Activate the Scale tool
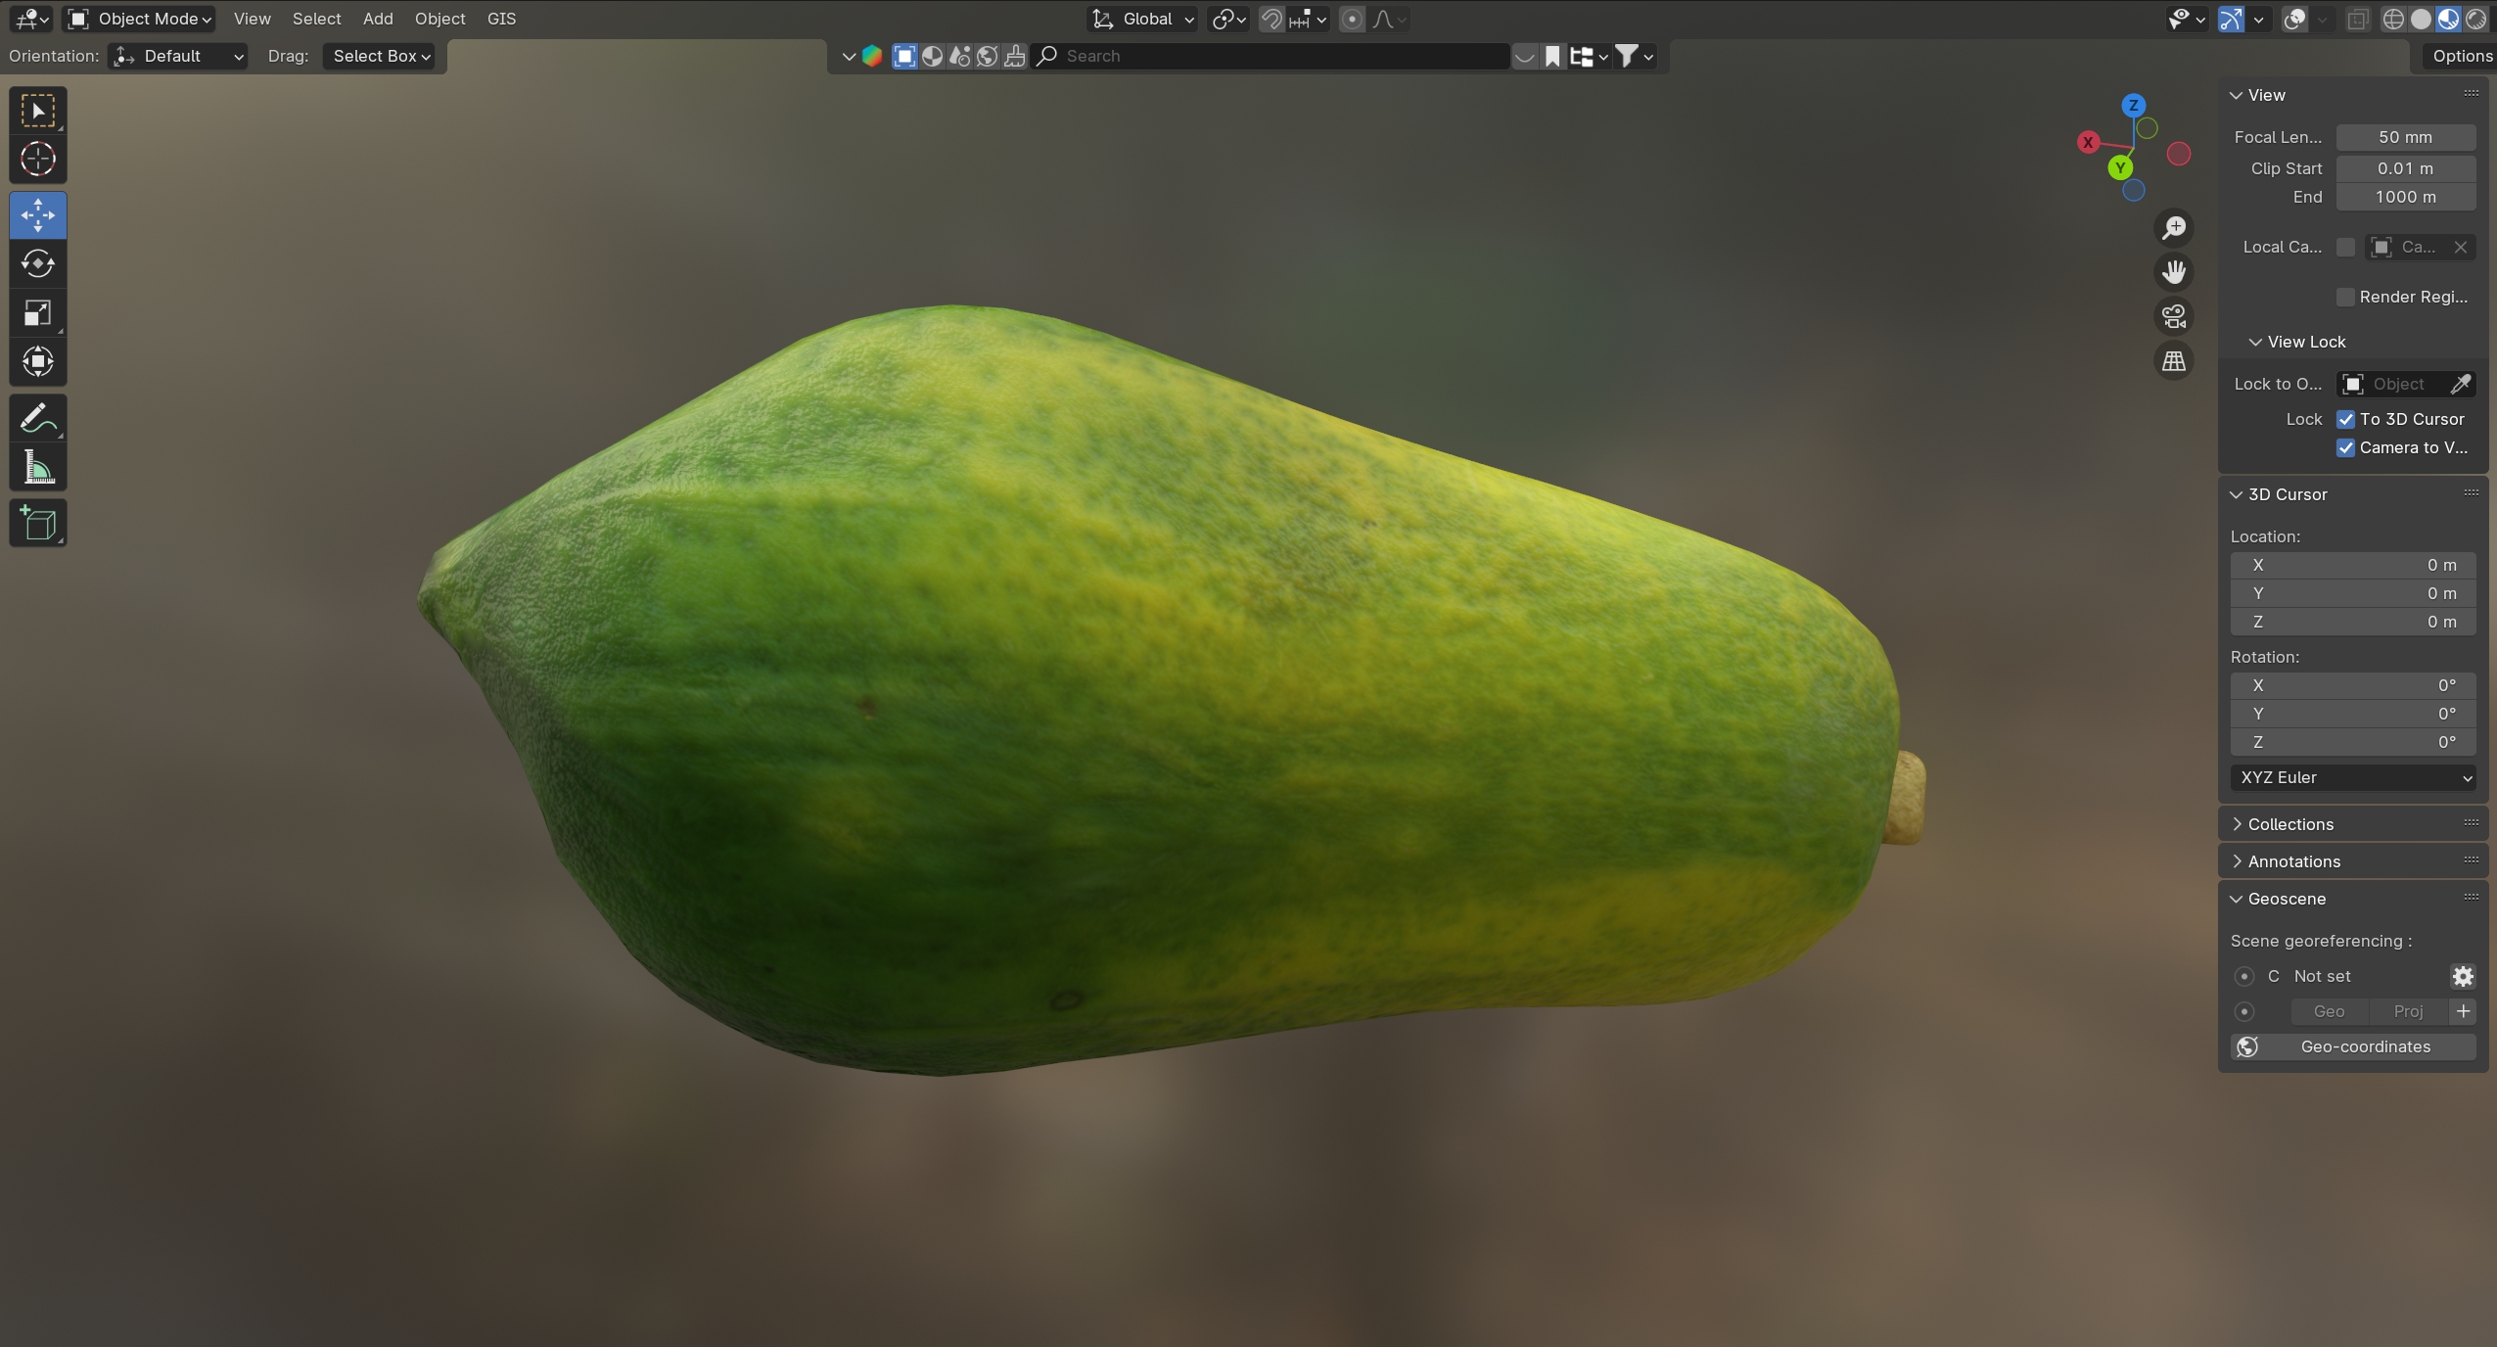 (38, 313)
